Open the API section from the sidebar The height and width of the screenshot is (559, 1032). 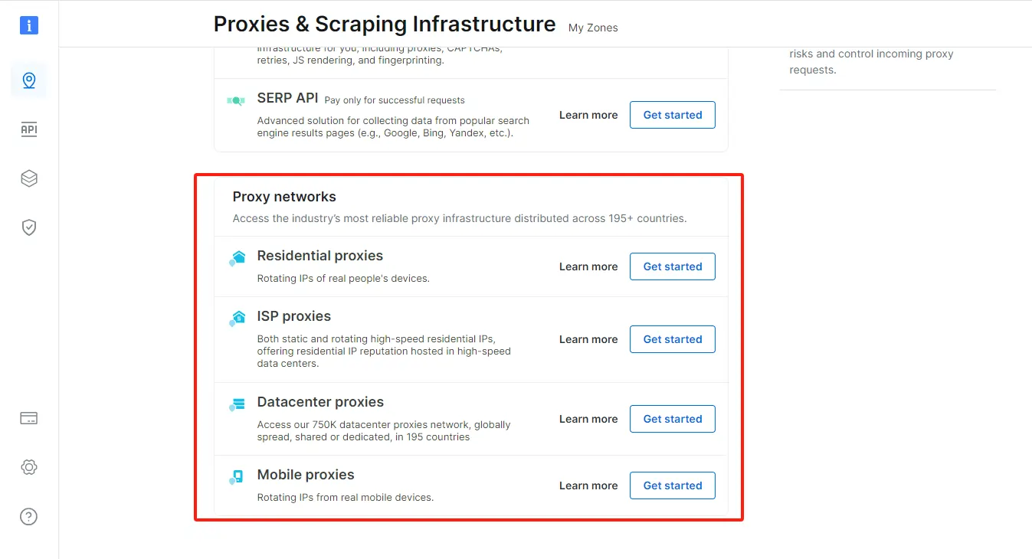(x=28, y=129)
